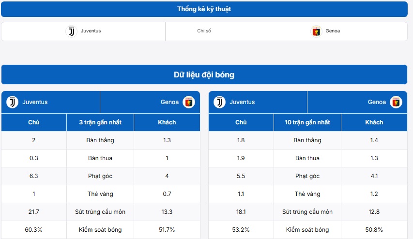This screenshot has height=239, width=413.
Task: Click Genoa logo in the 10 trận gần nhất table
Action: pyautogui.click(x=396, y=102)
